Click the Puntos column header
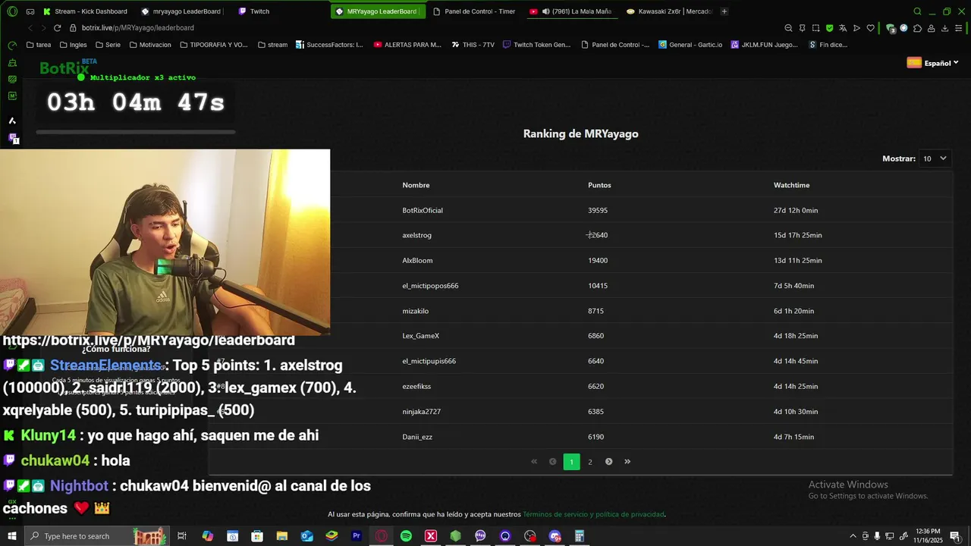This screenshot has width=971, height=546. 599,185
